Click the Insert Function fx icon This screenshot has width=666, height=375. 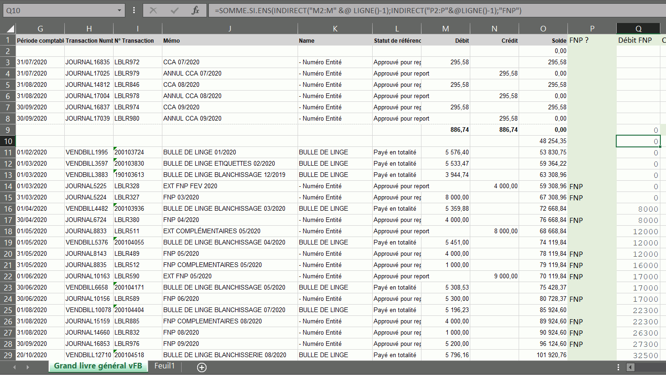[196, 10]
